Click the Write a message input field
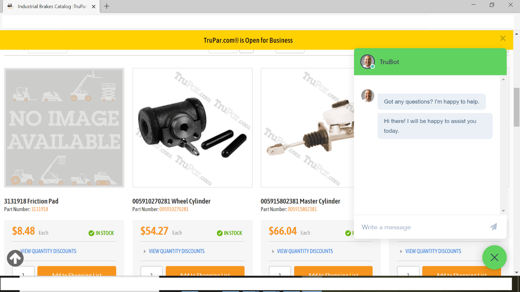Image resolution: width=520 pixels, height=292 pixels. pos(423,227)
